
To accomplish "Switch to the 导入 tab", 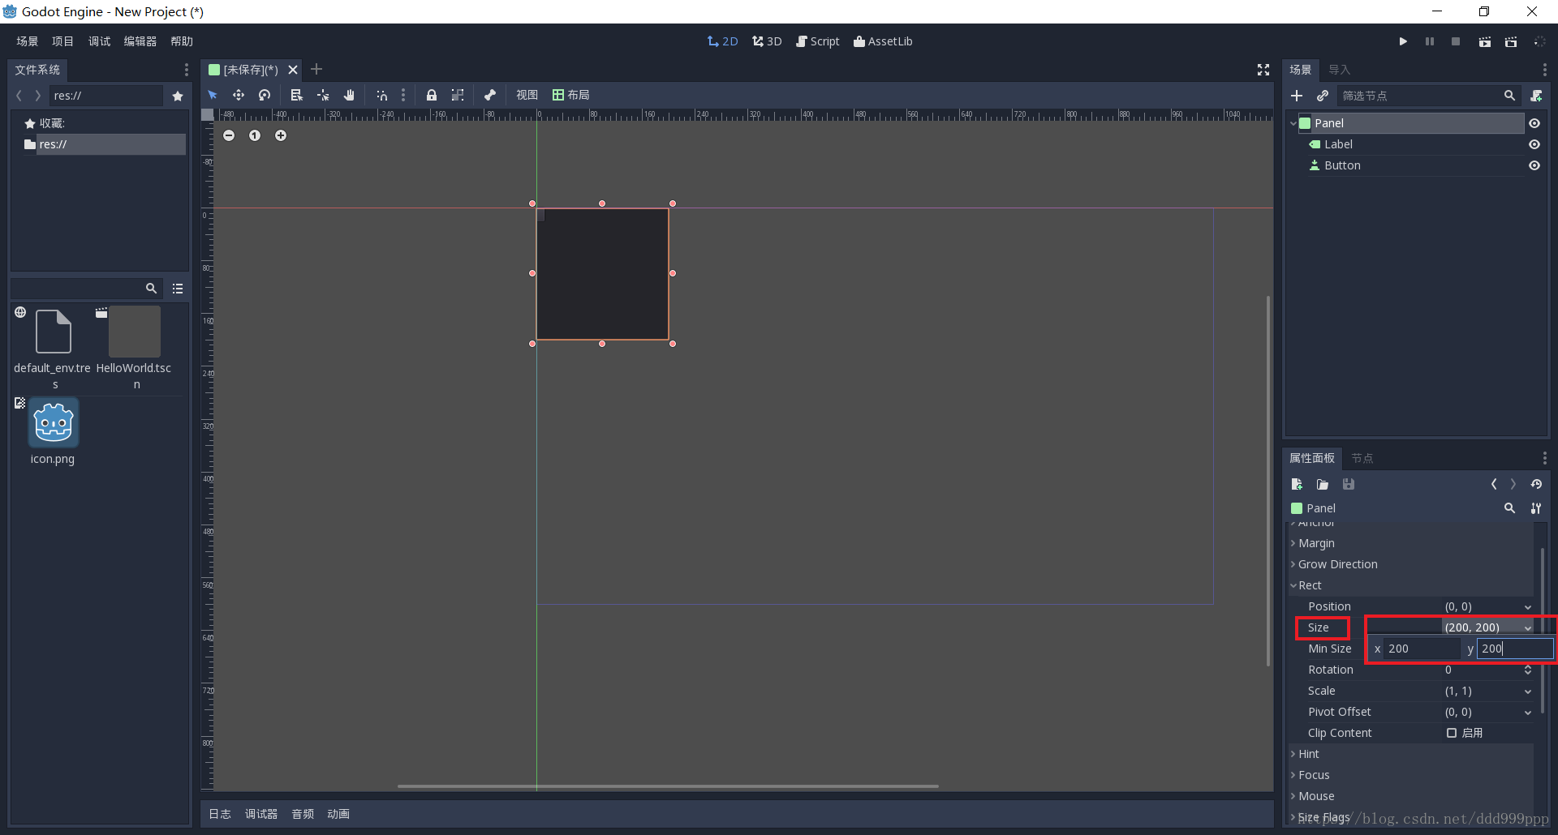I will coord(1340,70).
